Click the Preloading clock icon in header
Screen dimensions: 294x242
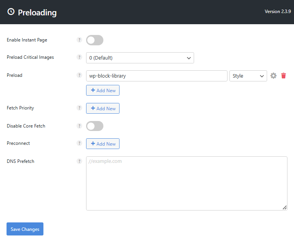coord(11,12)
